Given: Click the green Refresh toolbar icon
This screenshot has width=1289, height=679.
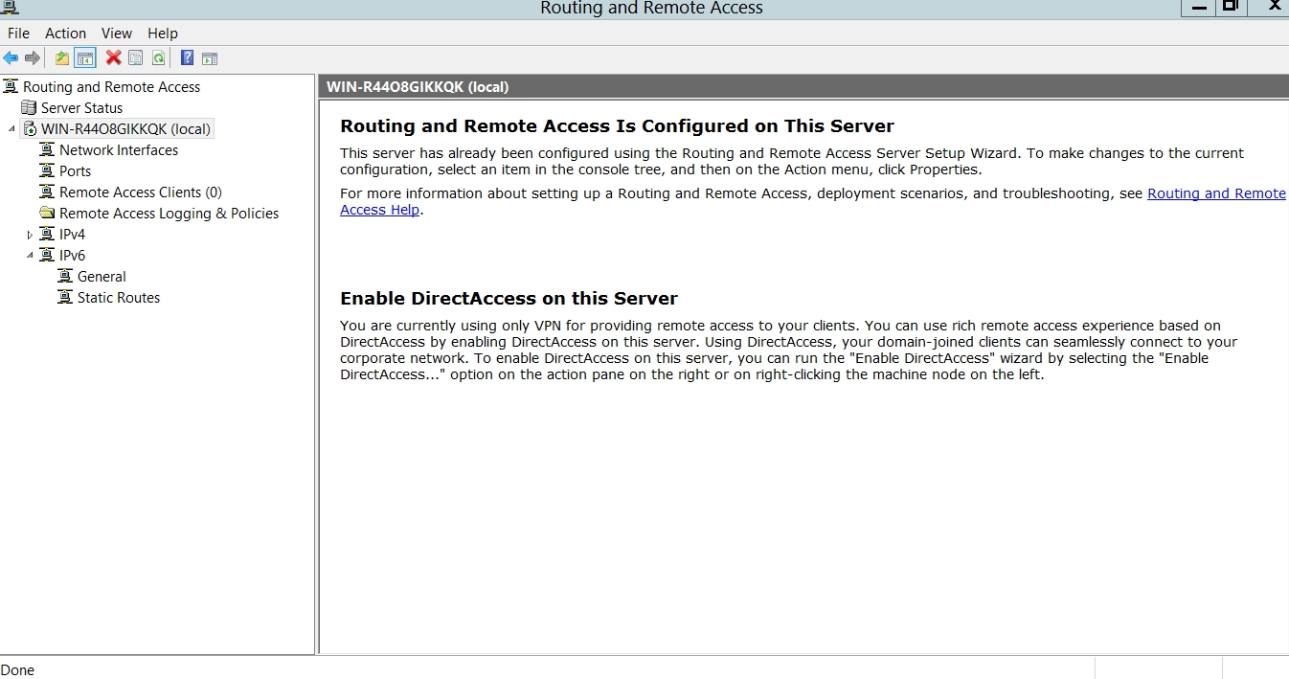Looking at the screenshot, I should 158,58.
